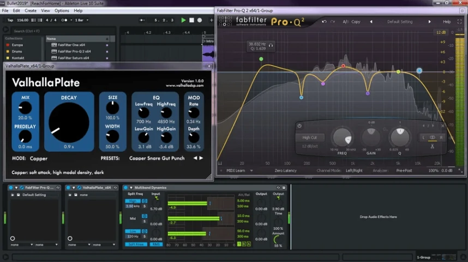
Task: Go to the next Pro-Q preset
Action: point(429,21)
